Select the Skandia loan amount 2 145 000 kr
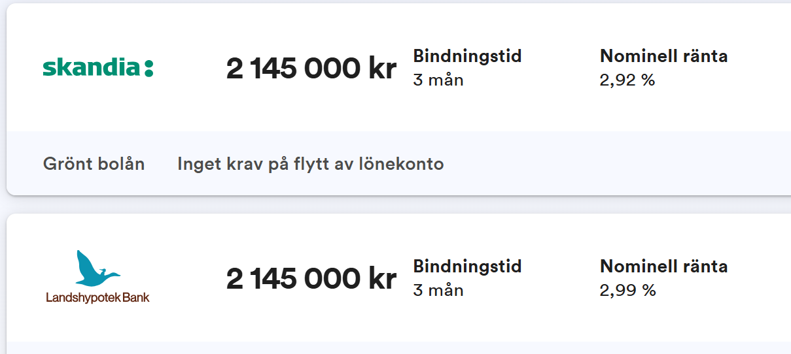 point(311,69)
